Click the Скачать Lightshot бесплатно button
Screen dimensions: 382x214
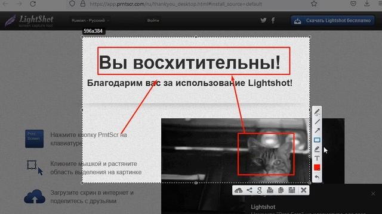pyautogui.click(x=332, y=21)
